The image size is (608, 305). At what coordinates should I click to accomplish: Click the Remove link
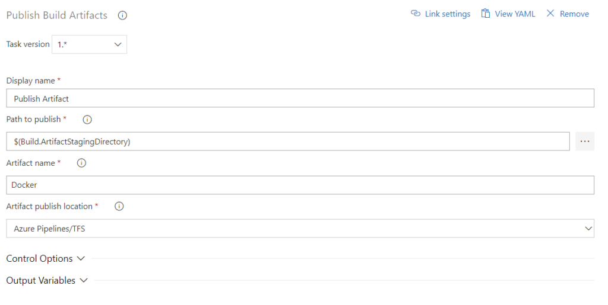(x=574, y=14)
